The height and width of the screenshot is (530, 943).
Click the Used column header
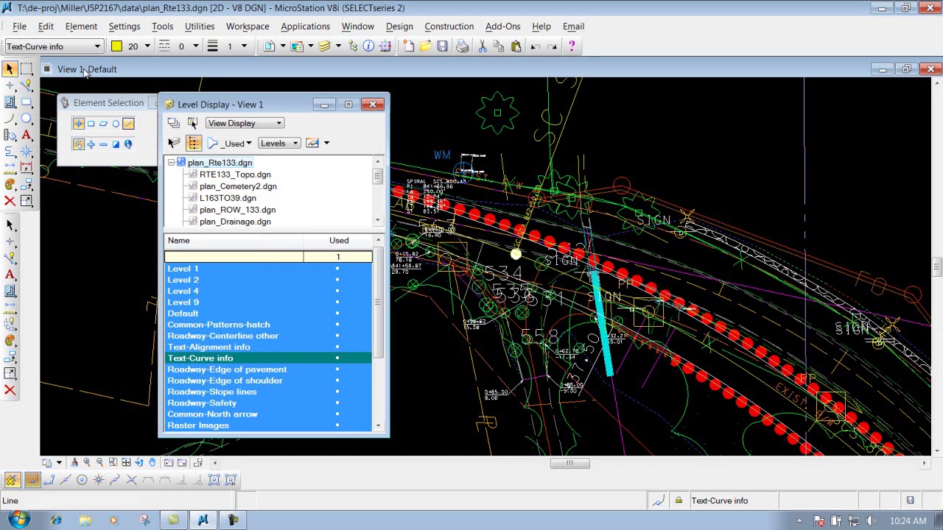(x=339, y=240)
